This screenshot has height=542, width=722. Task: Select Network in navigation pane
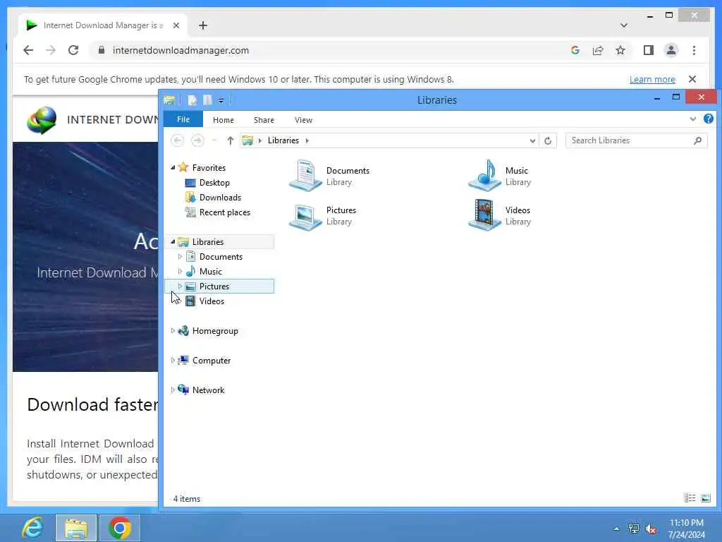pos(208,390)
